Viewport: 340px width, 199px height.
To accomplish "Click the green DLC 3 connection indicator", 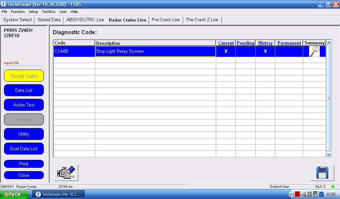I will tap(333, 186).
